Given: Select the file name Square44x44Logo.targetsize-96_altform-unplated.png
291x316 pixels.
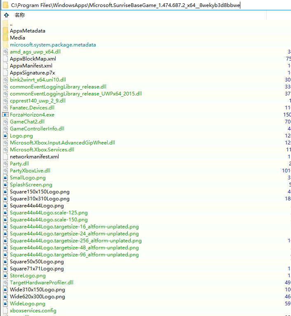Looking at the screenshot, I should [x=74, y=255].
